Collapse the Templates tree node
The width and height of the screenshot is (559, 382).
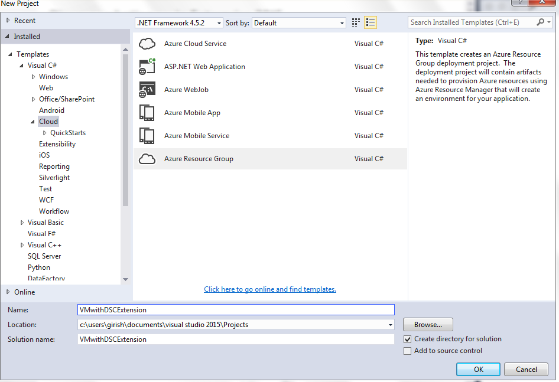tap(10, 54)
